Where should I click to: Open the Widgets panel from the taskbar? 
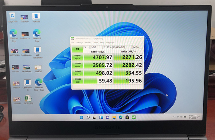pyautogui.click(x=101, y=117)
